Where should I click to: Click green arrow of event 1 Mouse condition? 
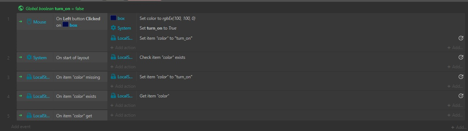tap(21, 22)
